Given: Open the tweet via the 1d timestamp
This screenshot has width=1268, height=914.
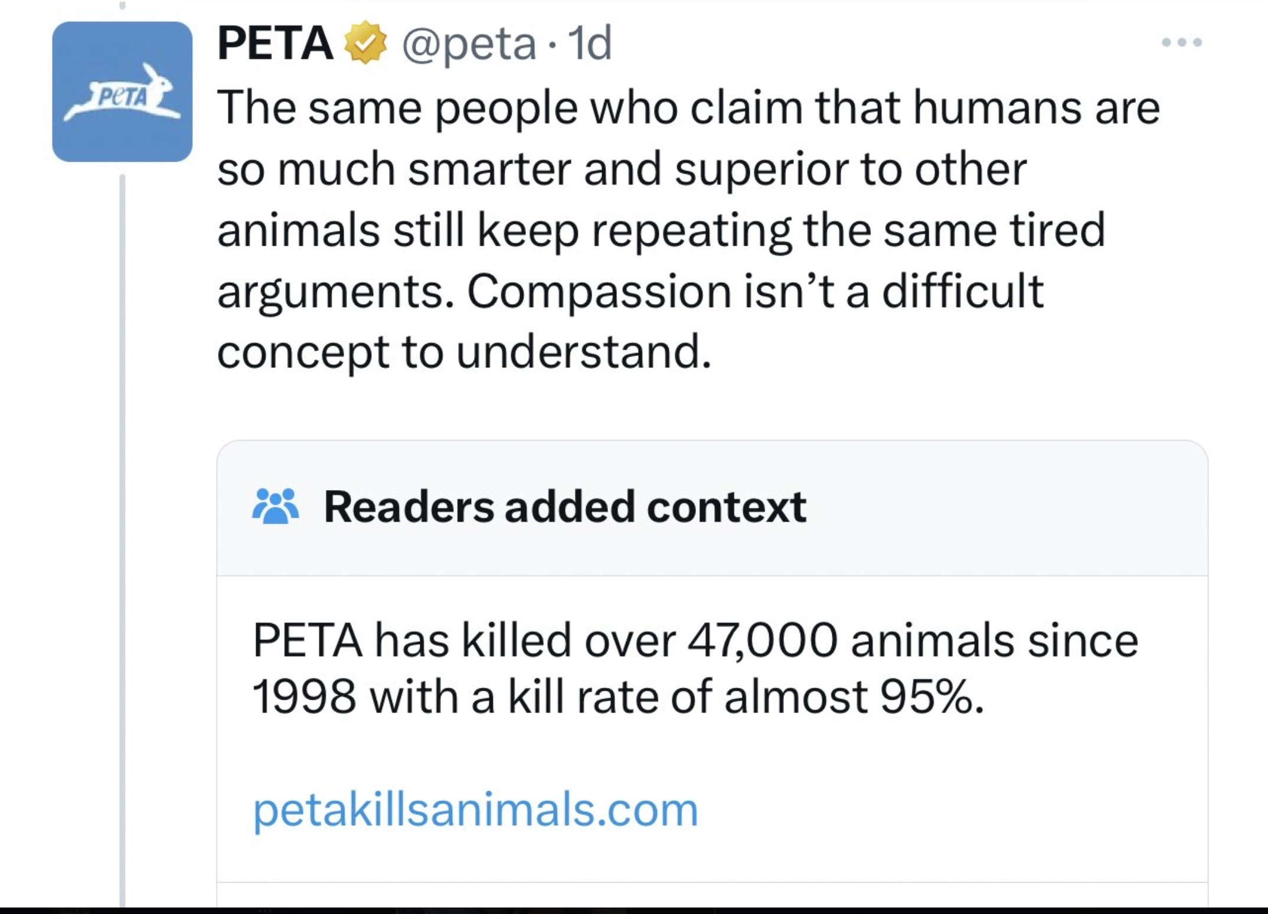Looking at the screenshot, I should (591, 43).
